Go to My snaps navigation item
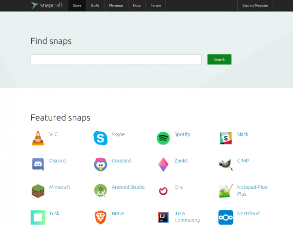Image resolution: width=293 pixels, height=225 pixels. tap(116, 5)
